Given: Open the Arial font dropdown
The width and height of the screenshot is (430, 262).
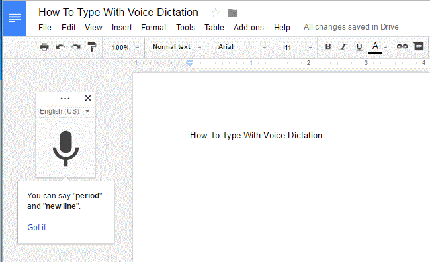Looking at the screenshot, I should (x=242, y=47).
